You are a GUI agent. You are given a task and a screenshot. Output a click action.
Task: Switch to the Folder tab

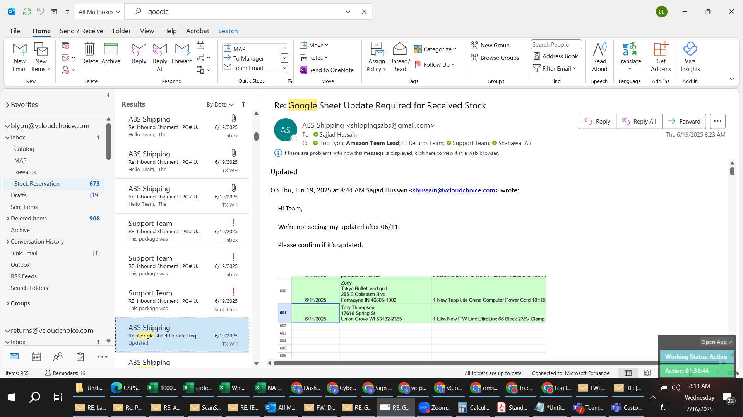click(122, 31)
